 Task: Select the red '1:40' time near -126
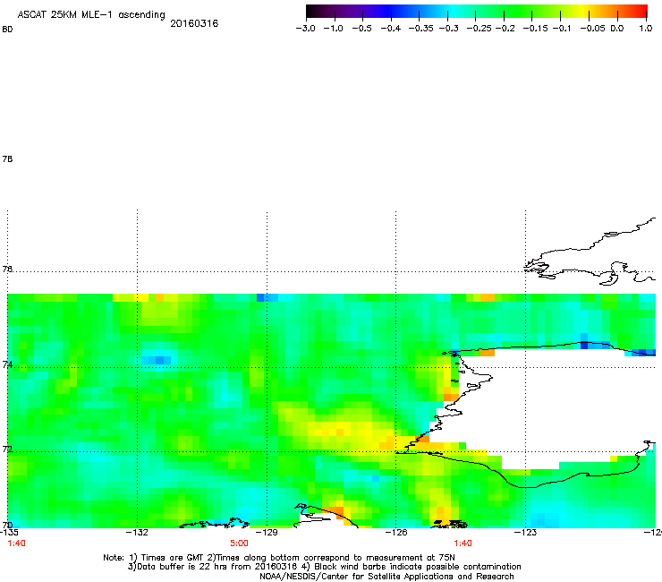pyautogui.click(x=463, y=543)
